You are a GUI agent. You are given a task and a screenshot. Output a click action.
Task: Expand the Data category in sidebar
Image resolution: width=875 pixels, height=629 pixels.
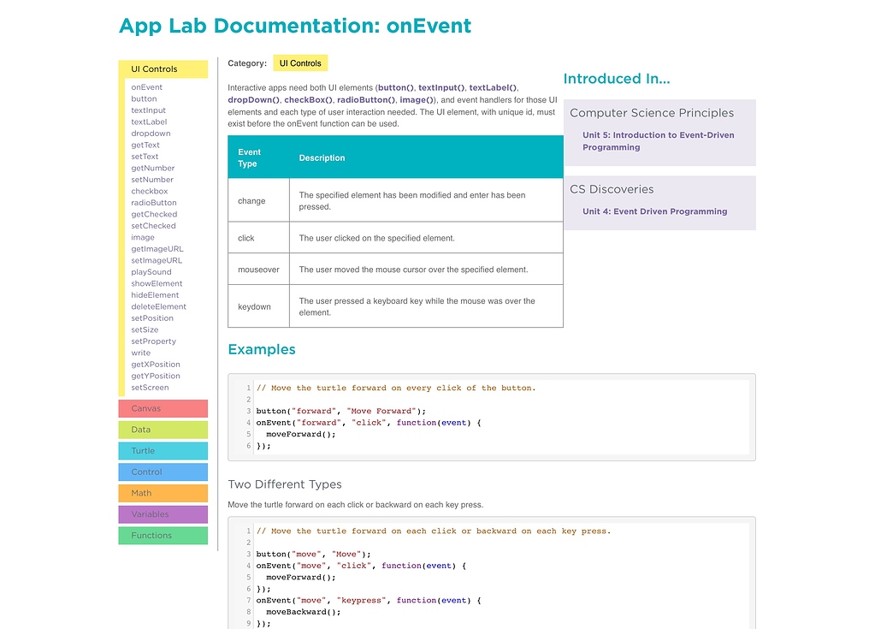[163, 430]
